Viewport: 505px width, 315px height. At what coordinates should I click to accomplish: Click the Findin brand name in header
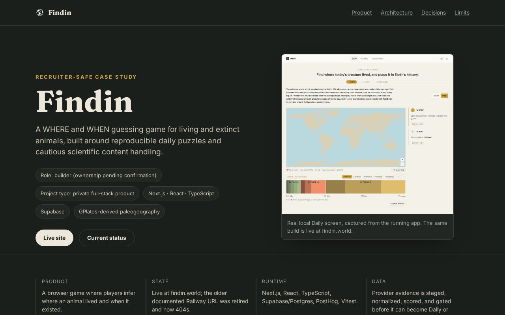60,13
